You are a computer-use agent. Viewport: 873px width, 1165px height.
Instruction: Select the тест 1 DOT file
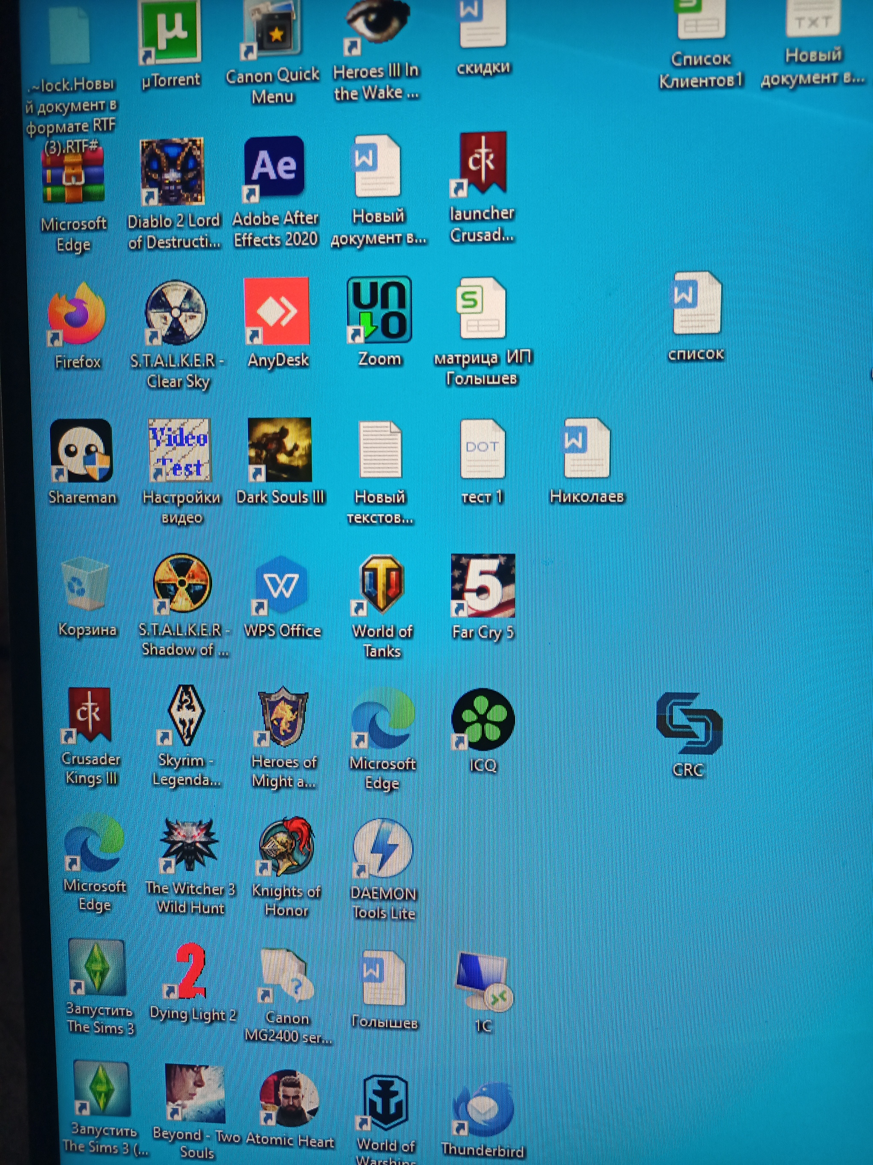pos(482,449)
